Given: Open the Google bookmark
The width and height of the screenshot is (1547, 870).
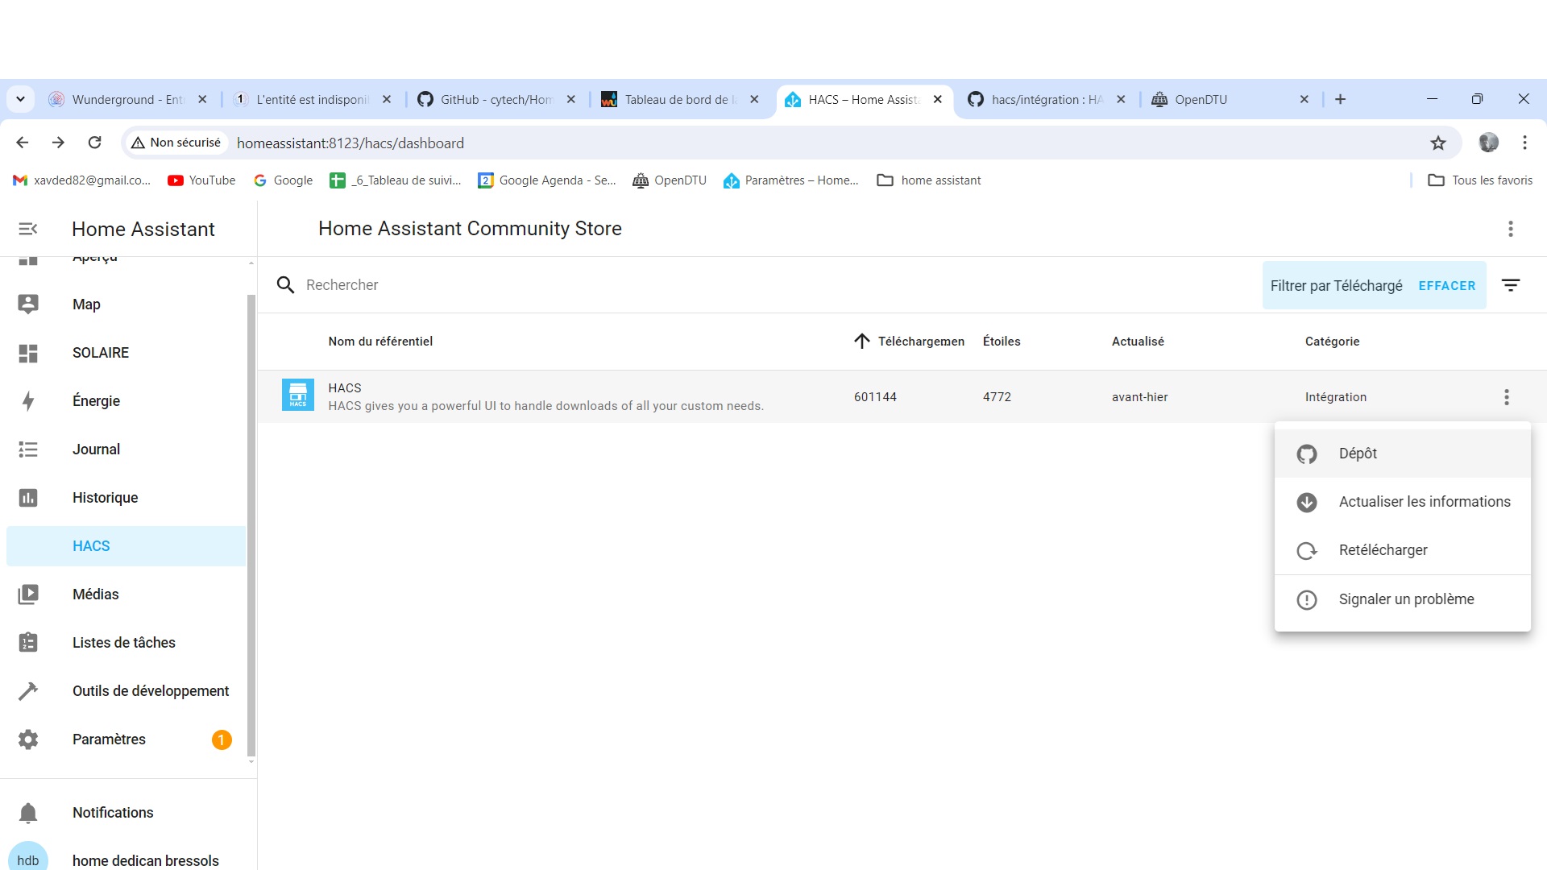Looking at the screenshot, I should (x=283, y=180).
